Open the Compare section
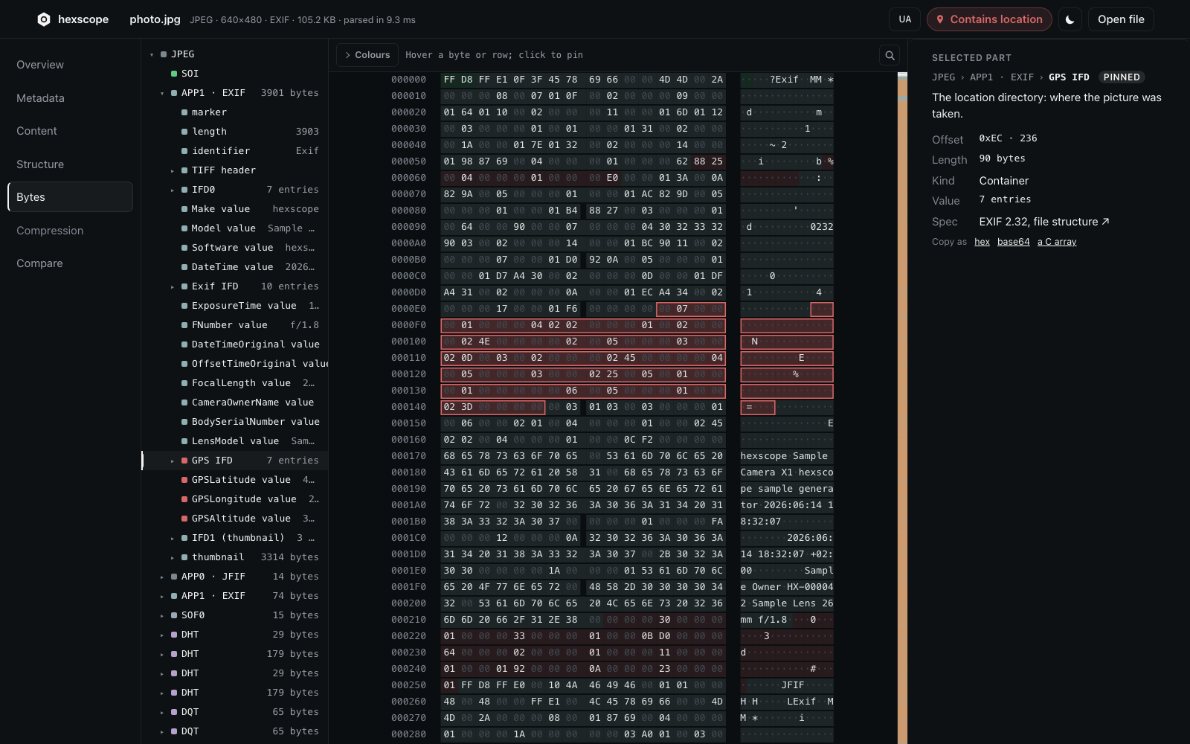Image resolution: width=1190 pixels, height=744 pixels. (70, 263)
